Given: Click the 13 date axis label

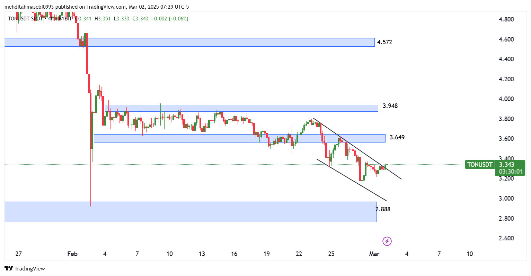Looking at the screenshot, I should 202,254.
